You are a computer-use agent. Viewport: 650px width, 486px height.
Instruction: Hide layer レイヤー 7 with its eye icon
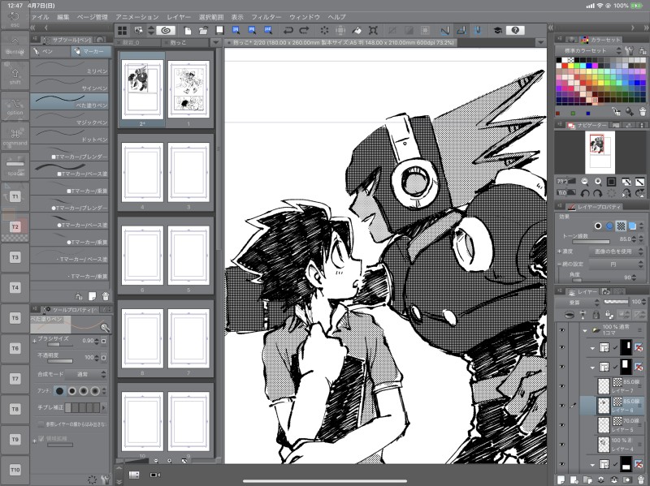561,385
